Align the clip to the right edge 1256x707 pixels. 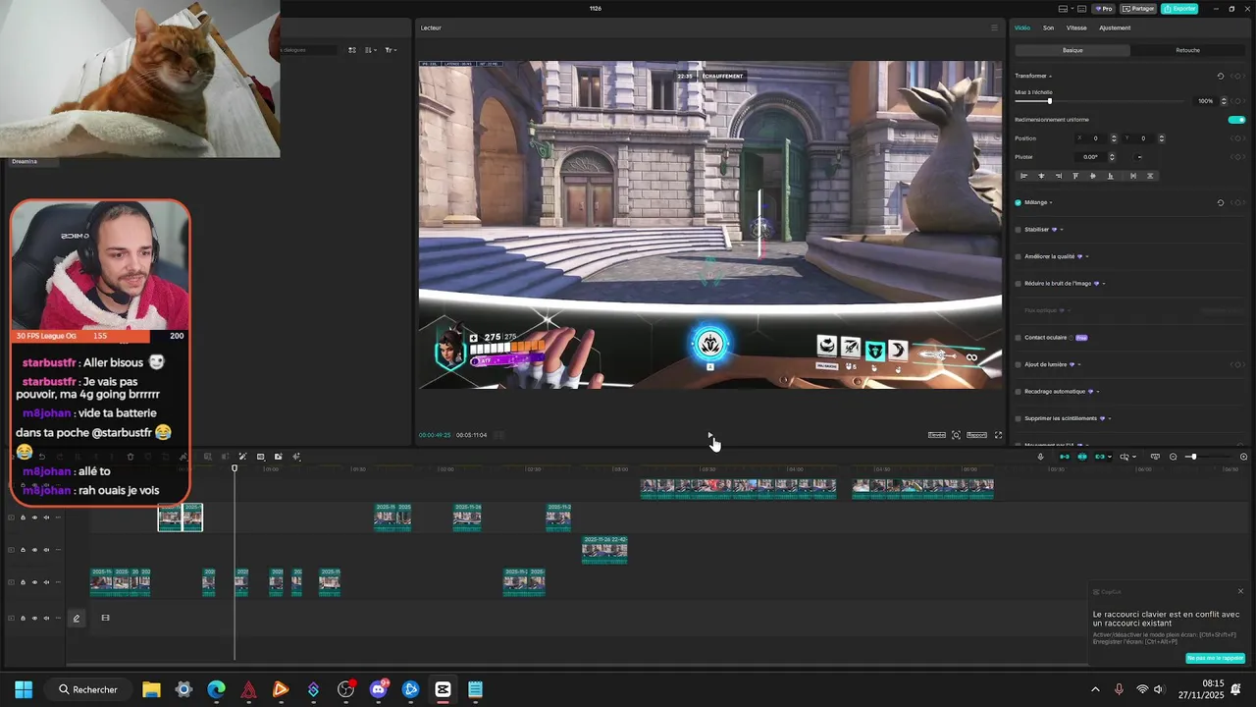1058,176
